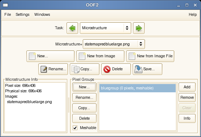Click the Copy microstructure documents icon
The width and height of the screenshot is (201, 137).
76,69
